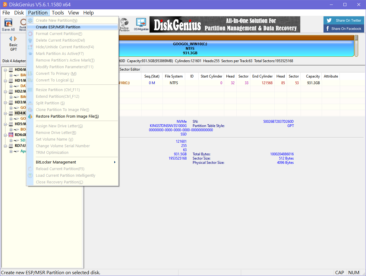Click the CAP status bar indicator

(340, 272)
